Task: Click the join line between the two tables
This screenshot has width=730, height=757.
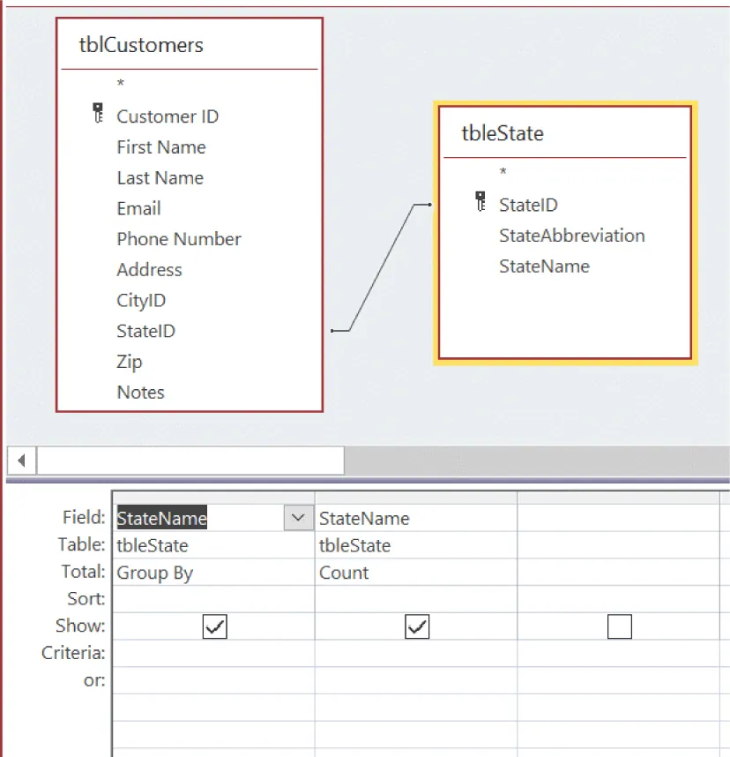Action: (384, 269)
